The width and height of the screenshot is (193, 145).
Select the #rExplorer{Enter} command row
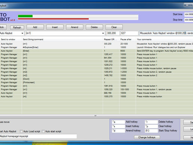pos(96,47)
